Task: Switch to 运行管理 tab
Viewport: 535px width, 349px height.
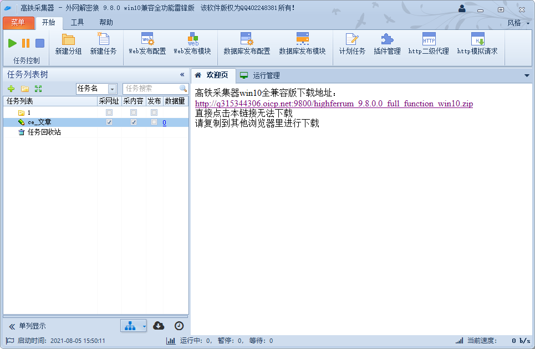Action: tap(260, 76)
